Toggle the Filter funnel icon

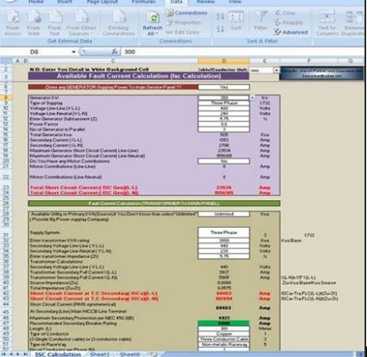(x=260, y=21)
